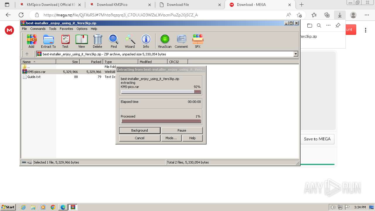
Task: Sort by CRC32 column header
Action: tap(178, 62)
